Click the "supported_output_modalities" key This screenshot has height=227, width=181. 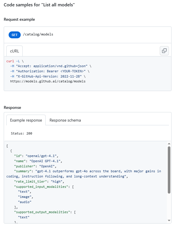click(x=42, y=212)
